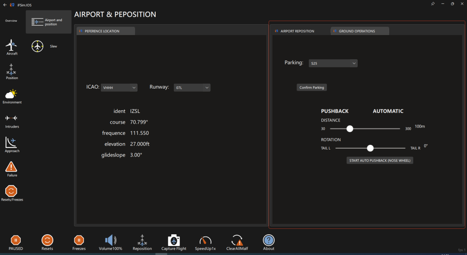Expand the Parking S25 dropdown
The height and width of the screenshot is (255, 467).
[333, 64]
